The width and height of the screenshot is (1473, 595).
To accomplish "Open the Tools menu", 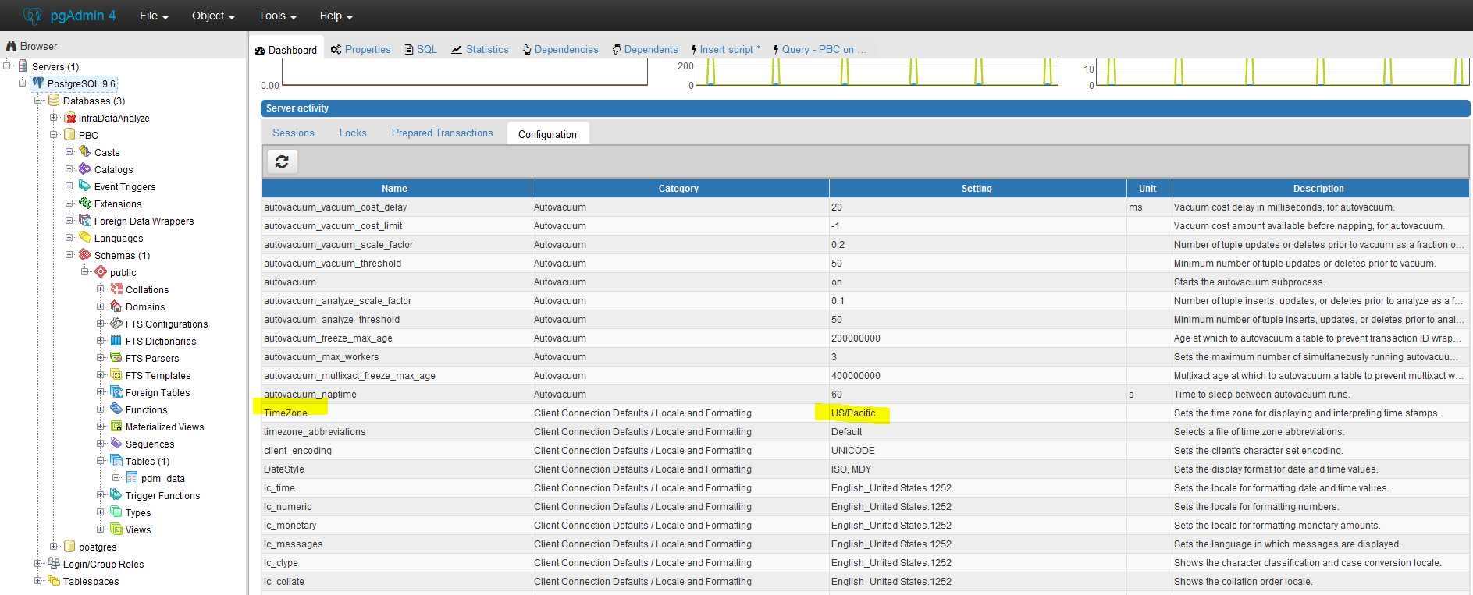I will 277,16.
